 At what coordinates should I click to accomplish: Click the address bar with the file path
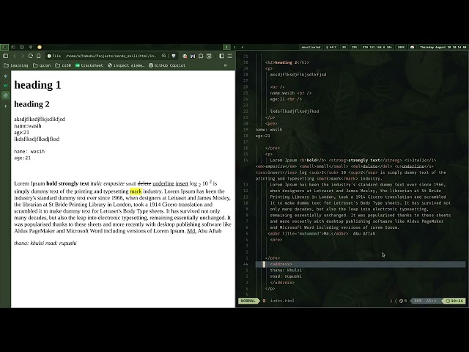(111, 56)
